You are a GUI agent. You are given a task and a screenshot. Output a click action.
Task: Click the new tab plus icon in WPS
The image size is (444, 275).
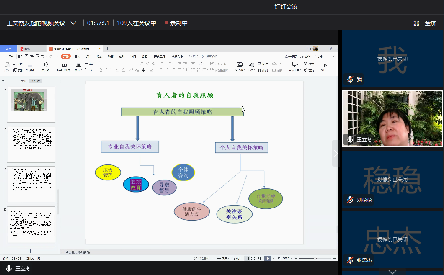click(107, 49)
